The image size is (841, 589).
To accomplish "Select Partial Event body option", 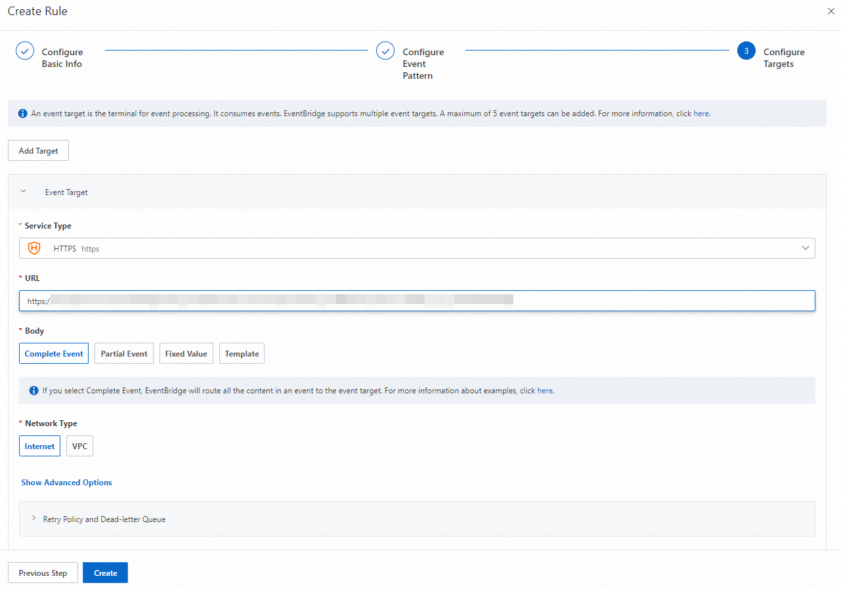I will tap(124, 353).
